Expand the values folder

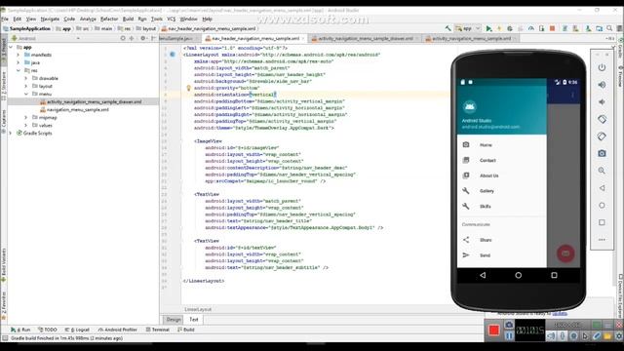[x=26, y=126]
